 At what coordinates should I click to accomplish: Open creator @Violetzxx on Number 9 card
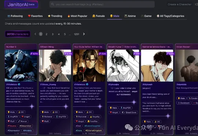pyautogui.click(x=12, y=84)
